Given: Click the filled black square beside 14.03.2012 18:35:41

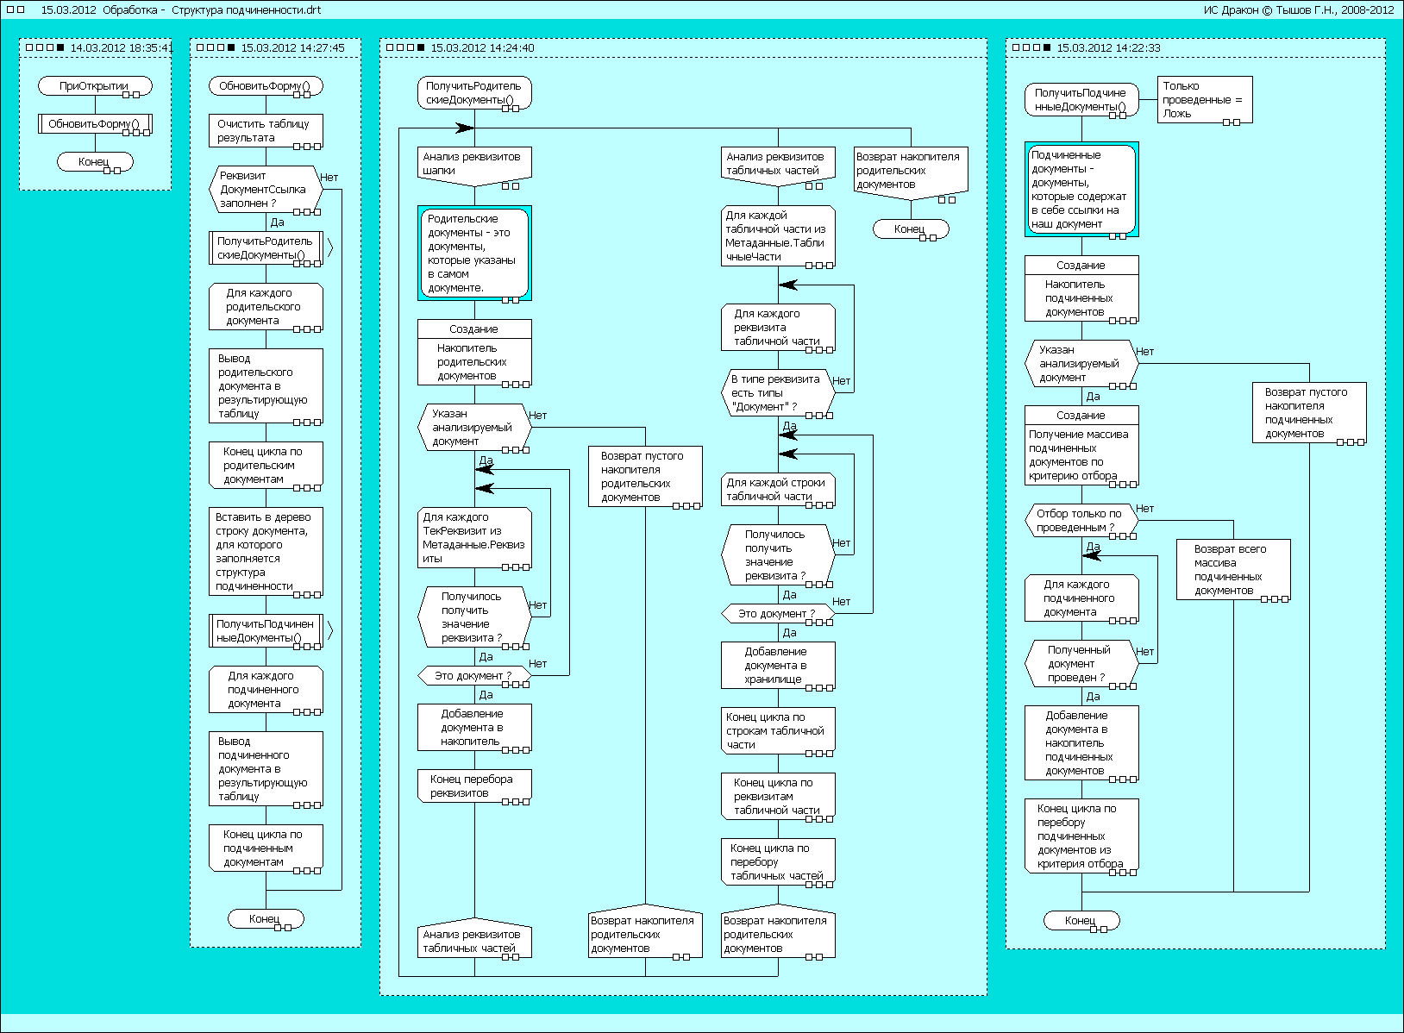Looking at the screenshot, I should [60, 48].
